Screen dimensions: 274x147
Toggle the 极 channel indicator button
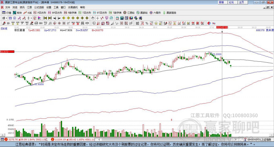(x=35, y=18)
